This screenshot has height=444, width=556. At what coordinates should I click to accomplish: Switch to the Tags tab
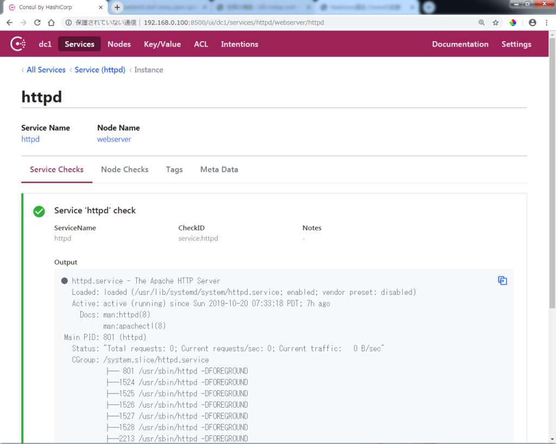174,170
